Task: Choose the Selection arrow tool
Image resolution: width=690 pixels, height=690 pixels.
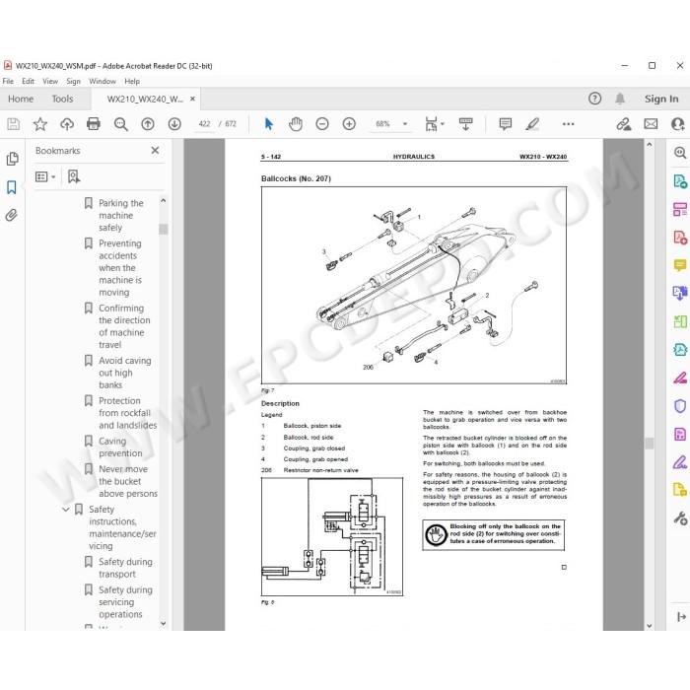Action: pyautogui.click(x=268, y=124)
